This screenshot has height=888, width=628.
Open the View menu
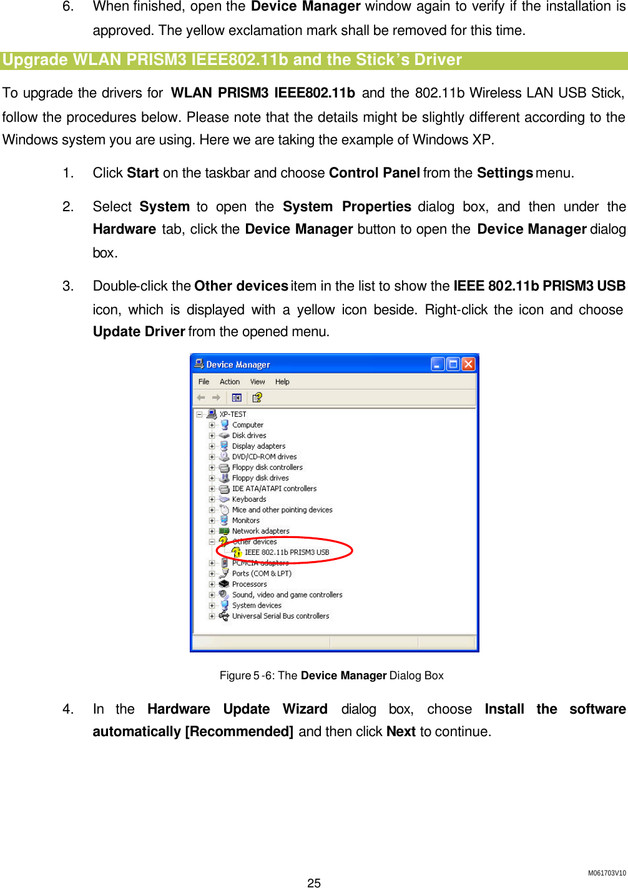(257, 381)
